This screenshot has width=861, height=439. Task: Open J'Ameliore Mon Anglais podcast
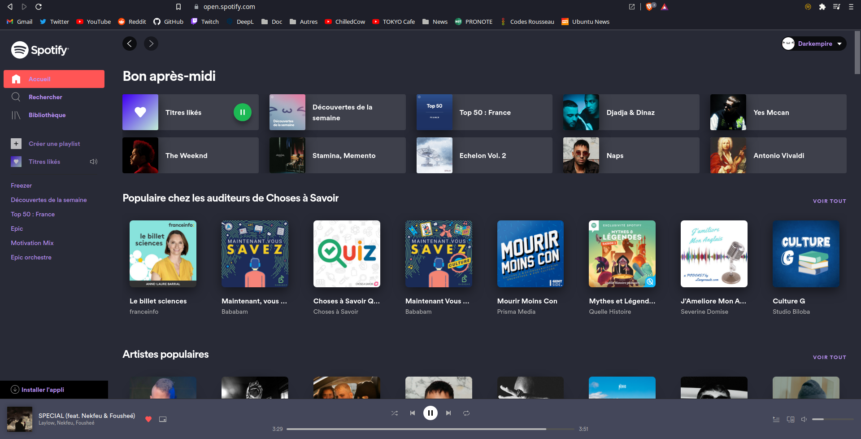714,269
